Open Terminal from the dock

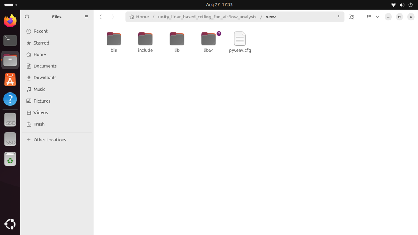point(10,40)
